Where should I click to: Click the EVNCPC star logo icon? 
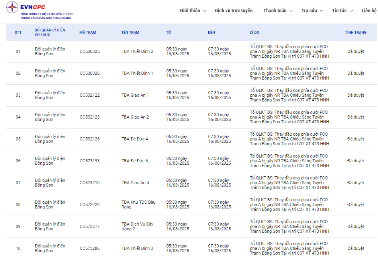[x=12, y=7]
